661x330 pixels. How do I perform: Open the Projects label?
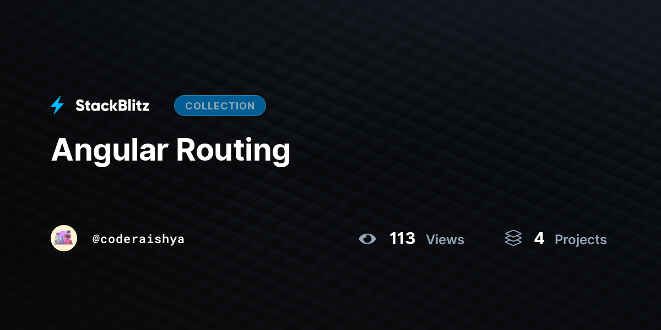[581, 240]
